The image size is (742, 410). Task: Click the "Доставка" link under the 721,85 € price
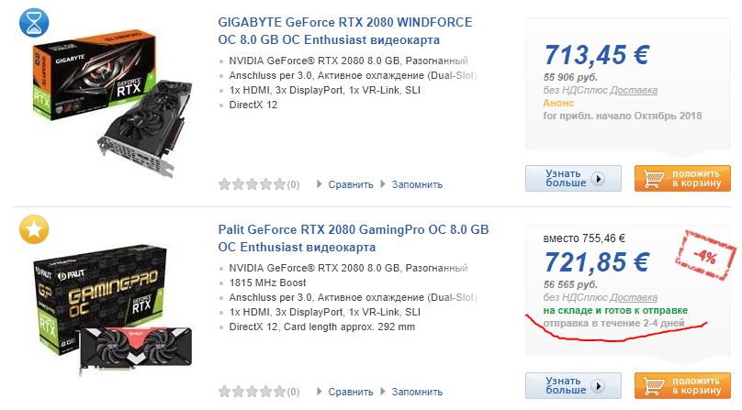coord(635,298)
